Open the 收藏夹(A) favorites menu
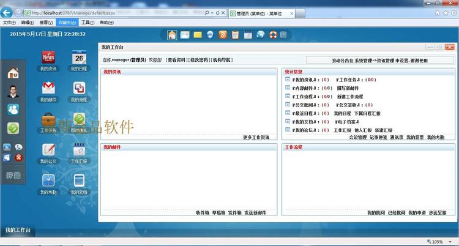 pos(67,23)
